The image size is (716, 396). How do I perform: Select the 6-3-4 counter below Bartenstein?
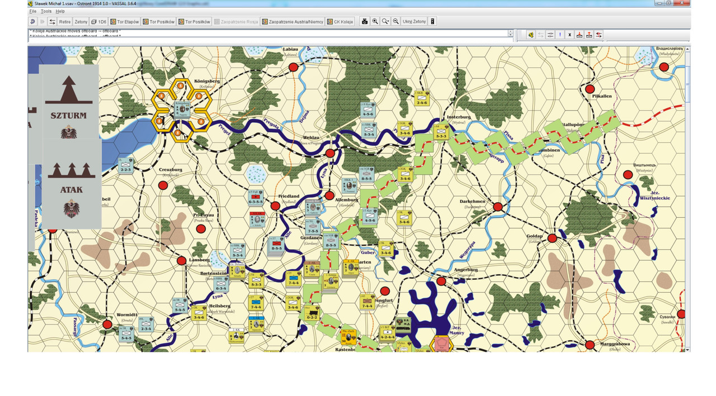[221, 285]
